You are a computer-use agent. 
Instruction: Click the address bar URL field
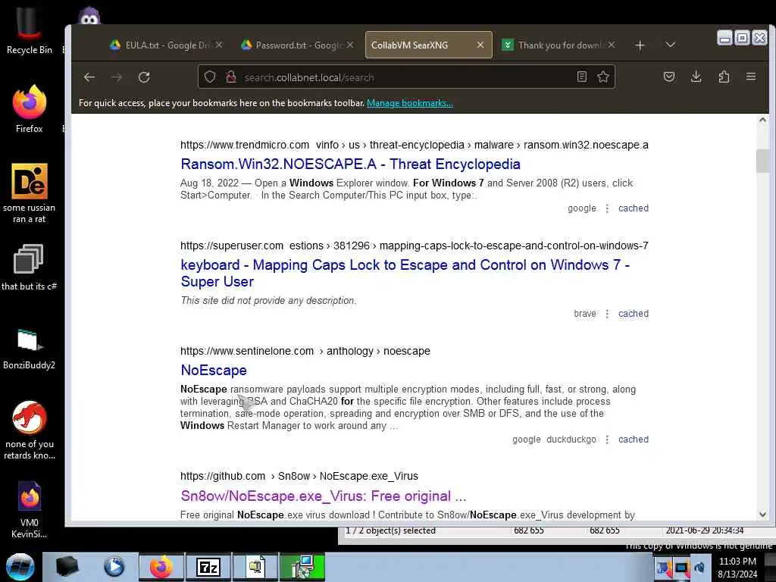(406, 77)
